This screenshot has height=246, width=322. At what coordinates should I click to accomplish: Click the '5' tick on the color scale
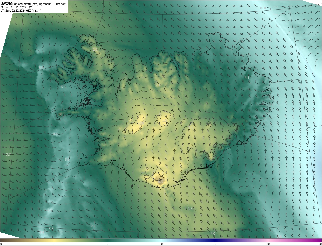tap(107, 244)
